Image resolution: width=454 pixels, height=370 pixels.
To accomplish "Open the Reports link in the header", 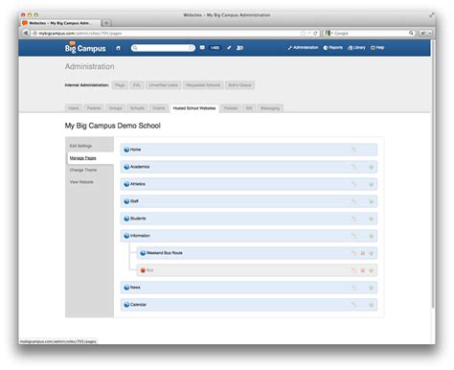I will tap(333, 48).
